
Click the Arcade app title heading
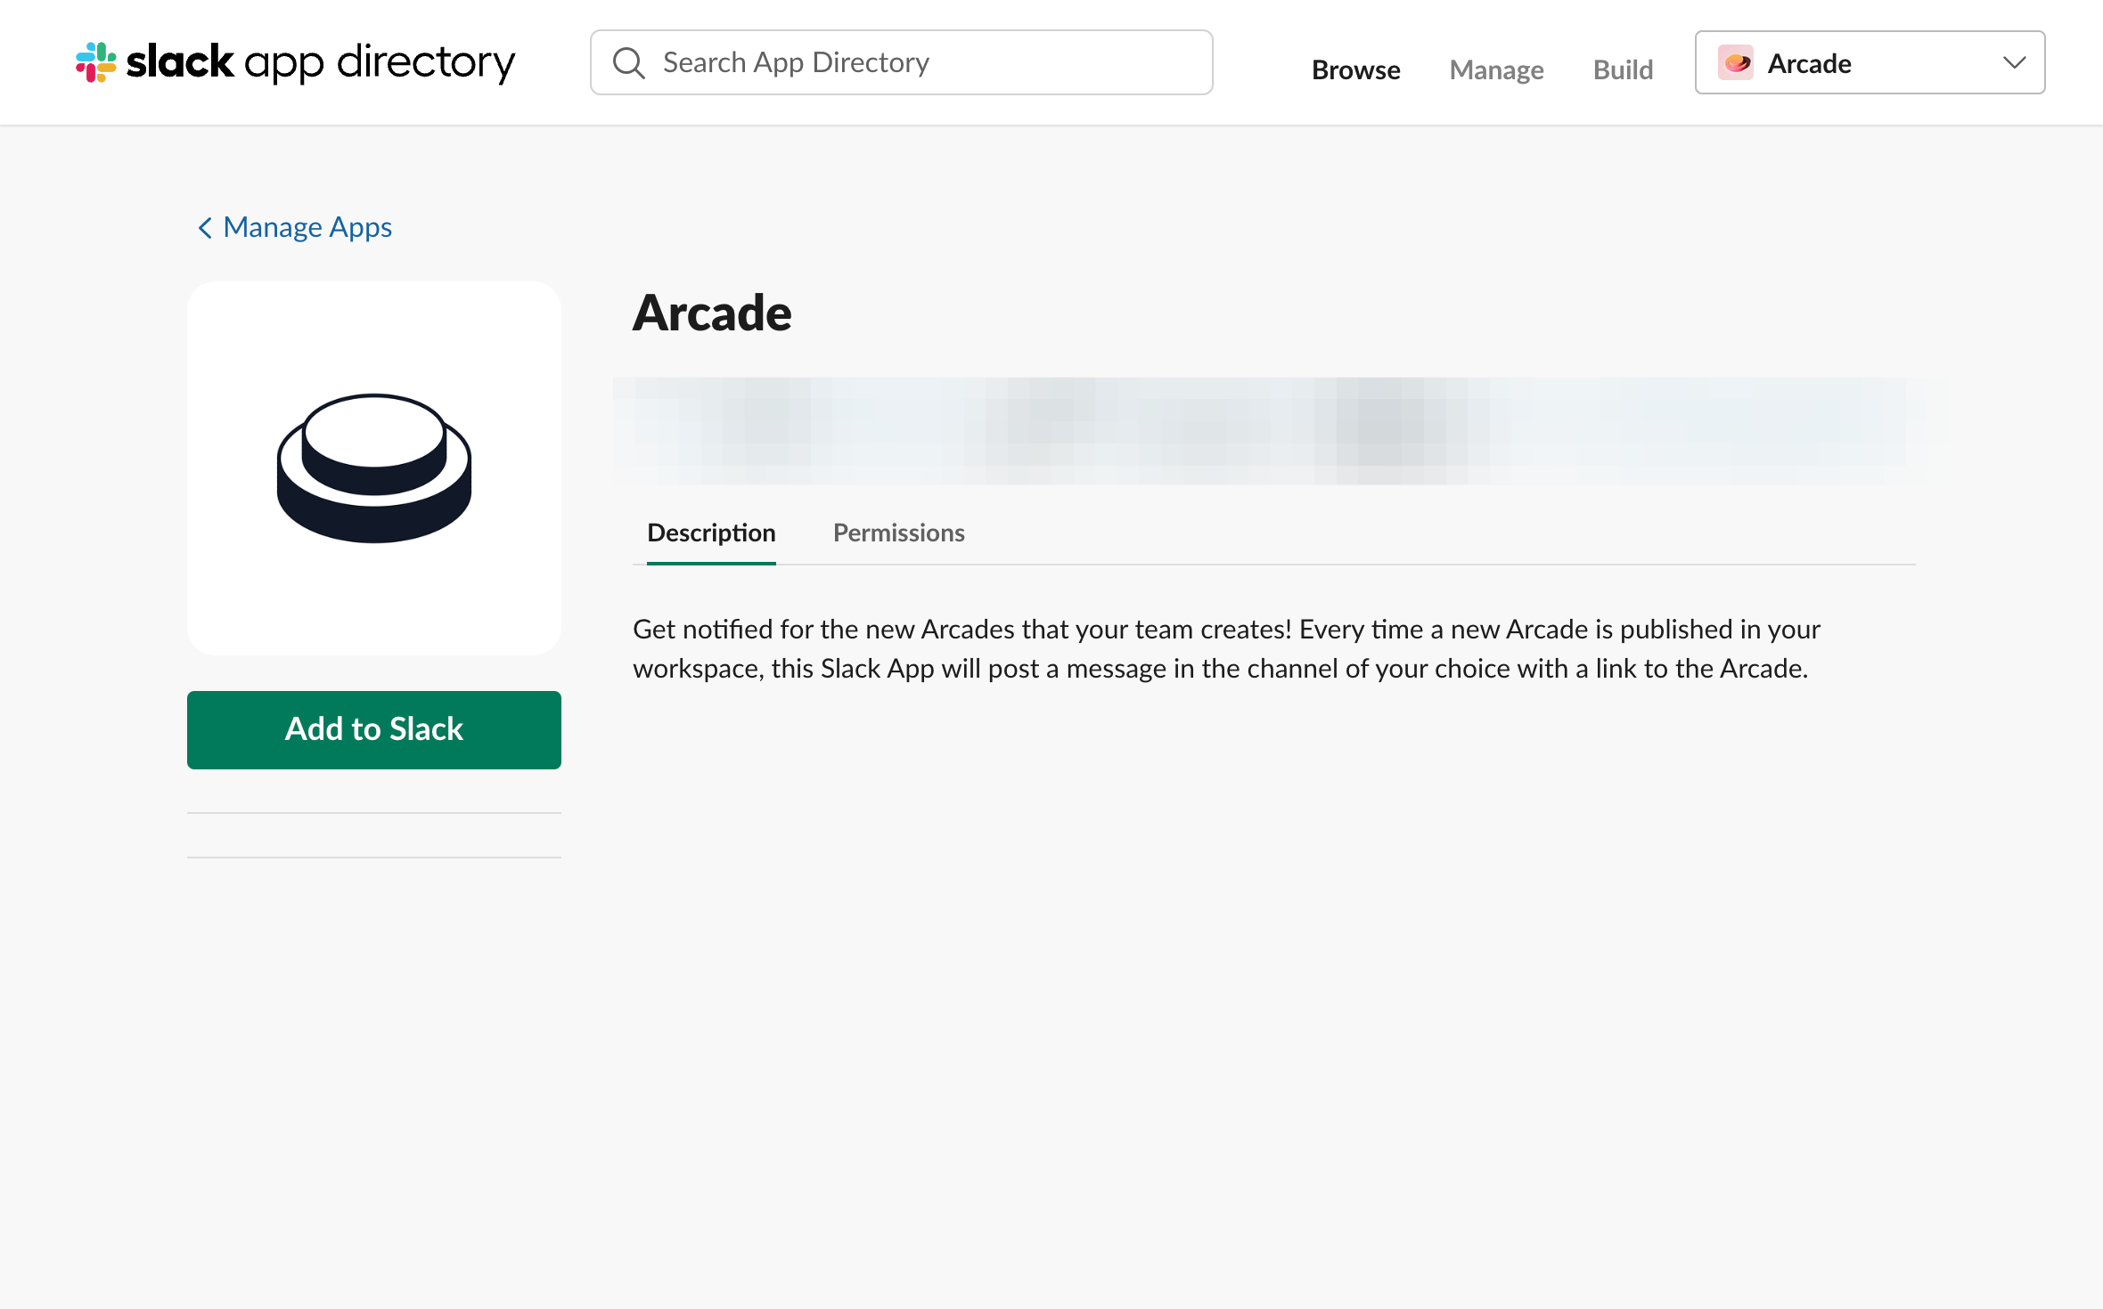click(x=712, y=313)
